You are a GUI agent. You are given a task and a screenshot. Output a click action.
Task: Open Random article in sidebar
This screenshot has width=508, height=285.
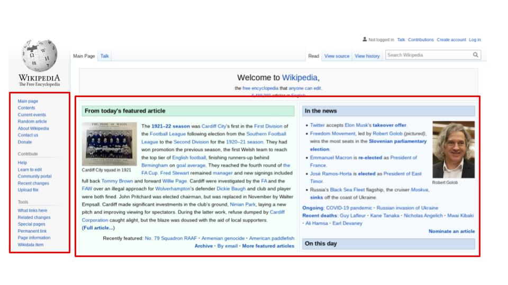point(32,121)
